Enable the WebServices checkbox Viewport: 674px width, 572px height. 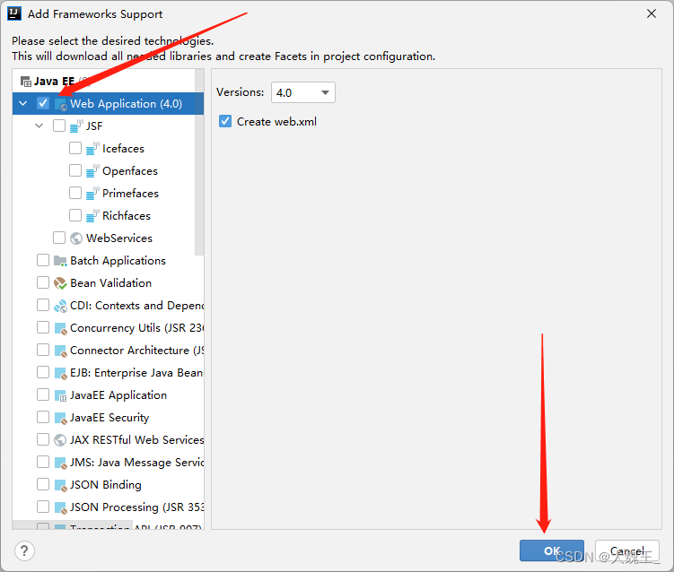pyautogui.click(x=59, y=238)
